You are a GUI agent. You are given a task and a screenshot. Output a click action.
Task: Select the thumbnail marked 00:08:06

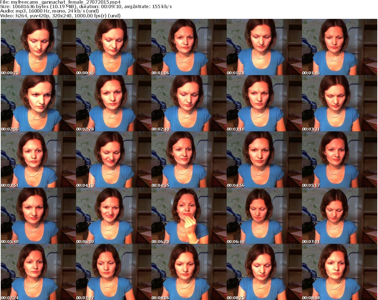(189, 272)
